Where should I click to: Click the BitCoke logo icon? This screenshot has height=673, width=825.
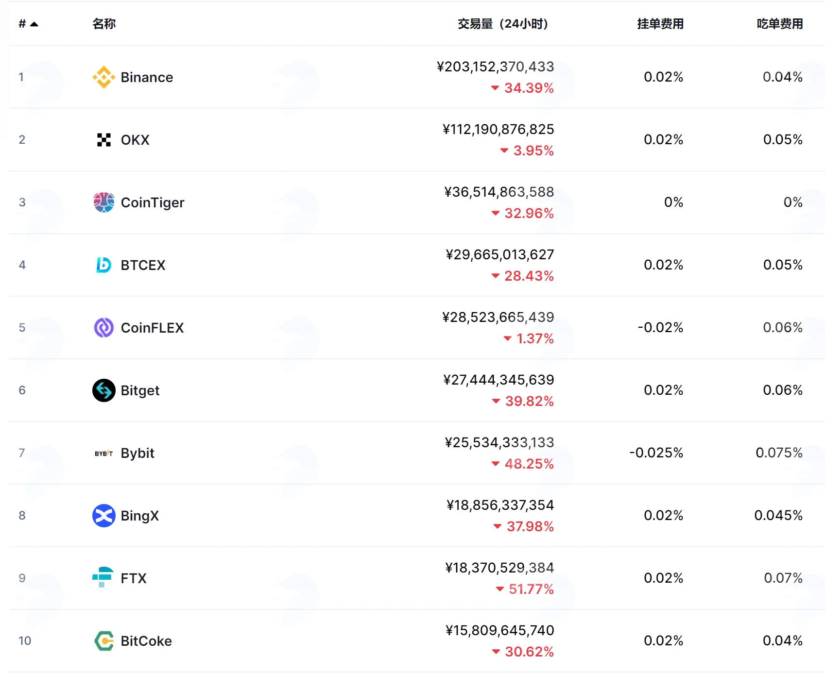[x=103, y=641]
